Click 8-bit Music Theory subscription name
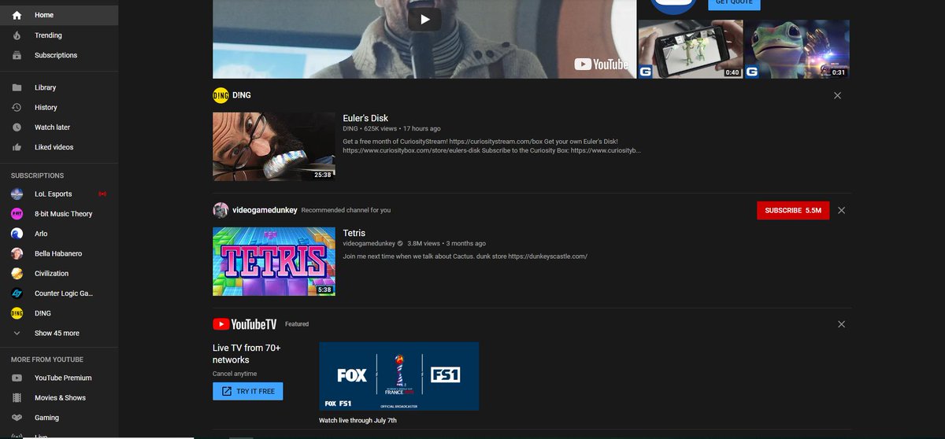 tap(64, 214)
